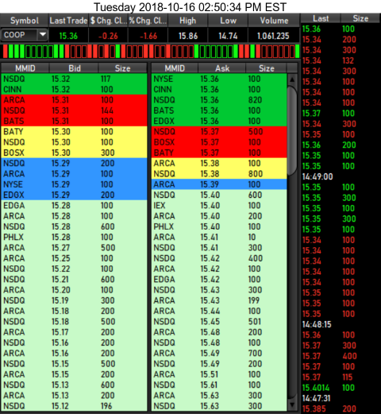Screen dimensions: 381x414
Task: Select the BATY ask at 15.37
Action: pos(219,153)
